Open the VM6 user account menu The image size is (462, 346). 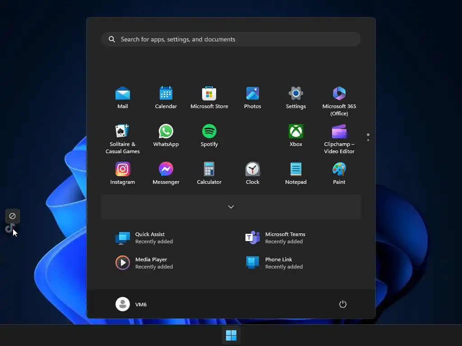(131, 304)
